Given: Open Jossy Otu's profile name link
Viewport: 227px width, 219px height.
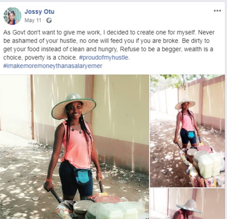Looking at the screenshot, I should pos(39,11).
